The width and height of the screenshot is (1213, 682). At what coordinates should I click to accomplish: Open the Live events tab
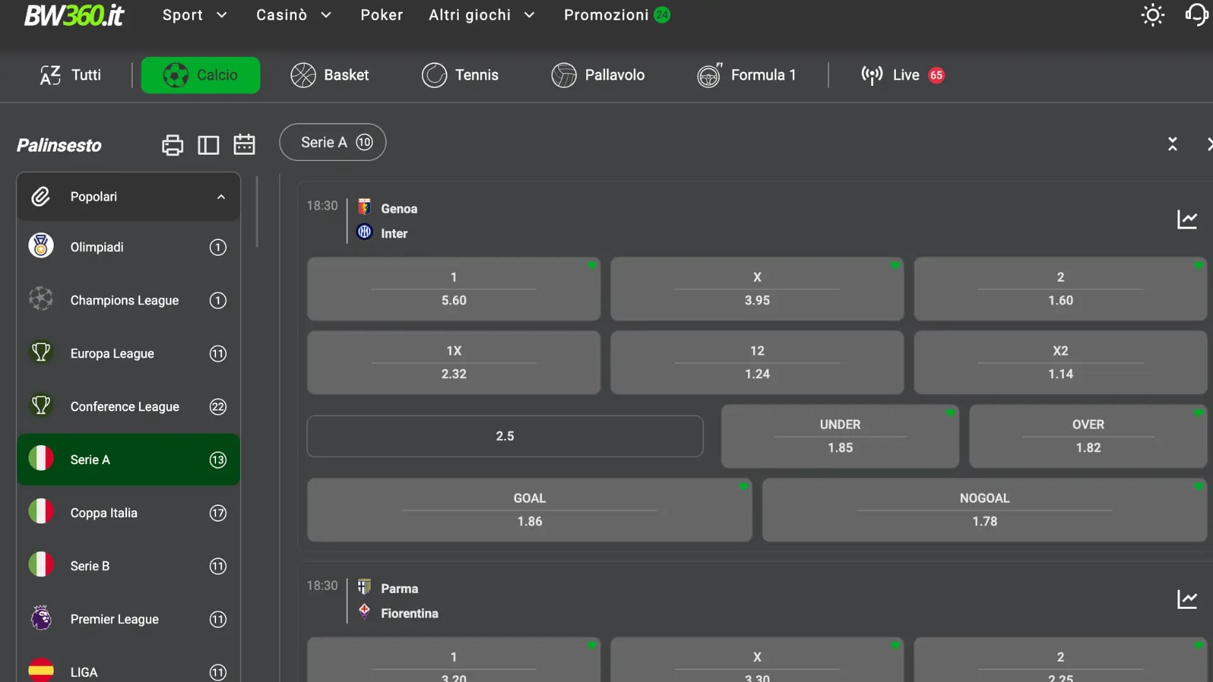click(902, 75)
